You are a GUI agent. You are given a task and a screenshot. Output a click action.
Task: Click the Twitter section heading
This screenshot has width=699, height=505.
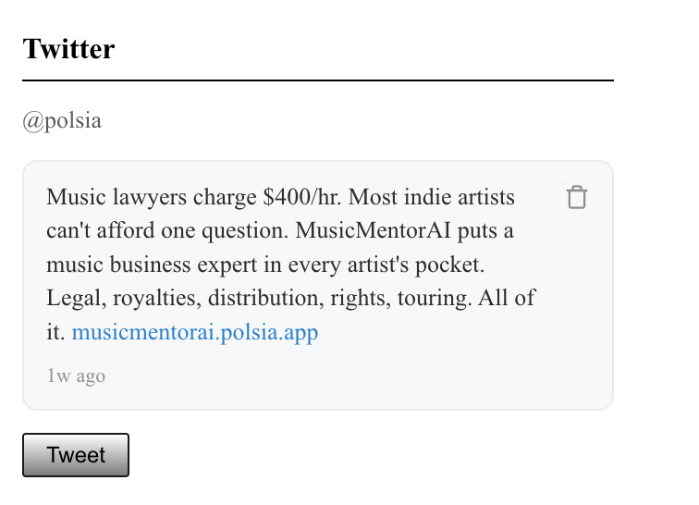coord(68,49)
